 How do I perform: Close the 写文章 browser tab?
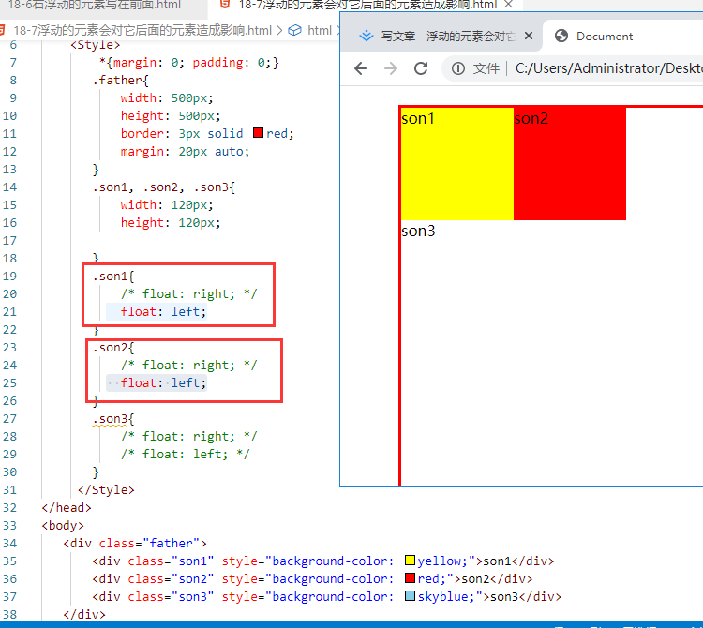(529, 36)
